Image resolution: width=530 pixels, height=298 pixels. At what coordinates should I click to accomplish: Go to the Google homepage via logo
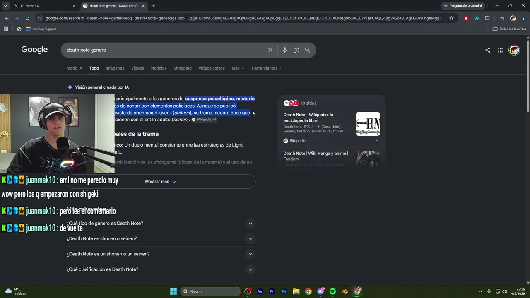point(34,50)
